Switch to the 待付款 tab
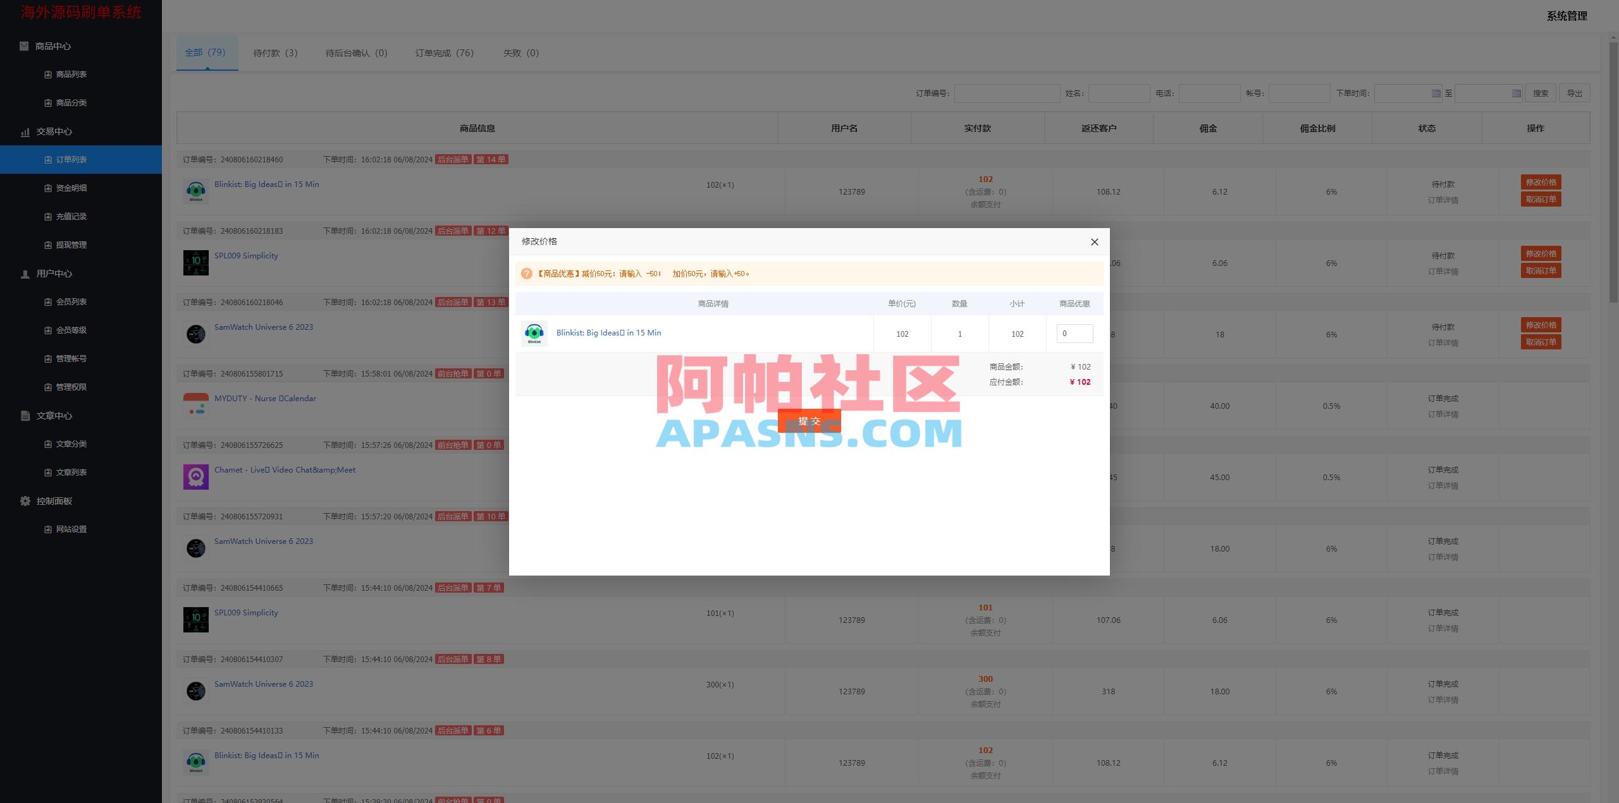The width and height of the screenshot is (1619, 803). coord(274,53)
